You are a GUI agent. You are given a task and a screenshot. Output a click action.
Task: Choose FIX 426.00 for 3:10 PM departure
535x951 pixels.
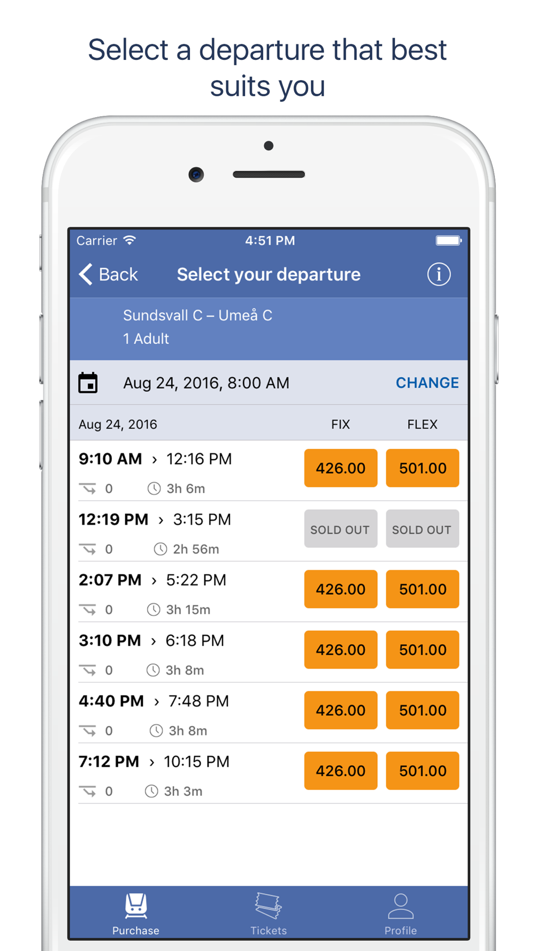[341, 649]
